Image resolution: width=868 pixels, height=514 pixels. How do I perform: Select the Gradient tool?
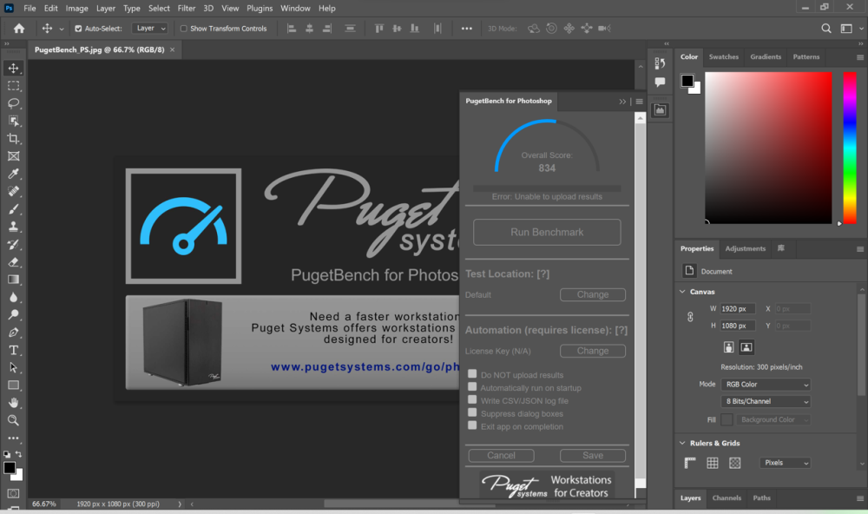point(13,280)
